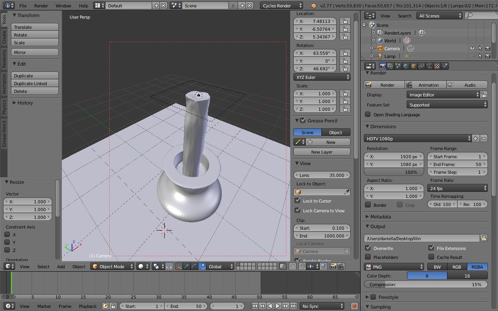
Task: Click the Duplicate Linked button
Action: [35, 83]
